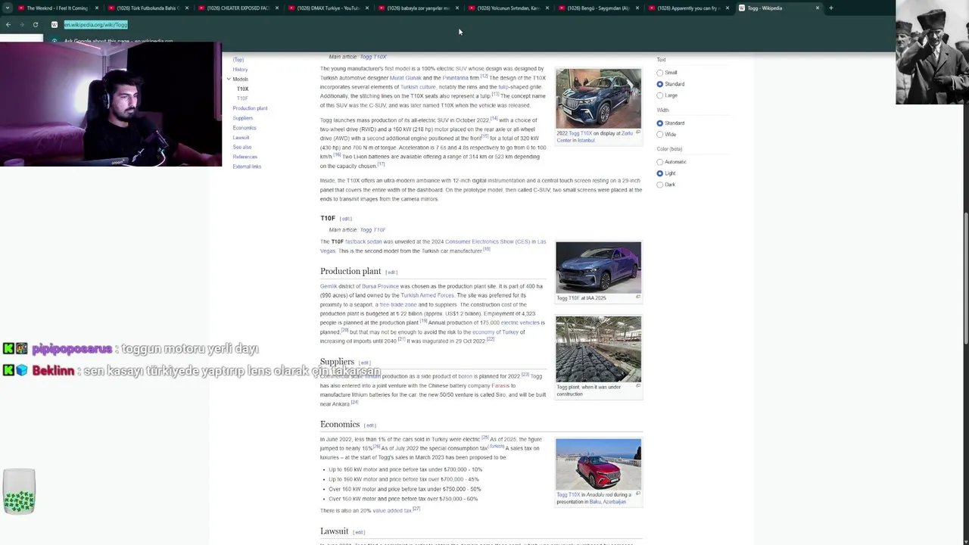969x545 pixels.
Task: Select Standard text size
Action: (659, 84)
